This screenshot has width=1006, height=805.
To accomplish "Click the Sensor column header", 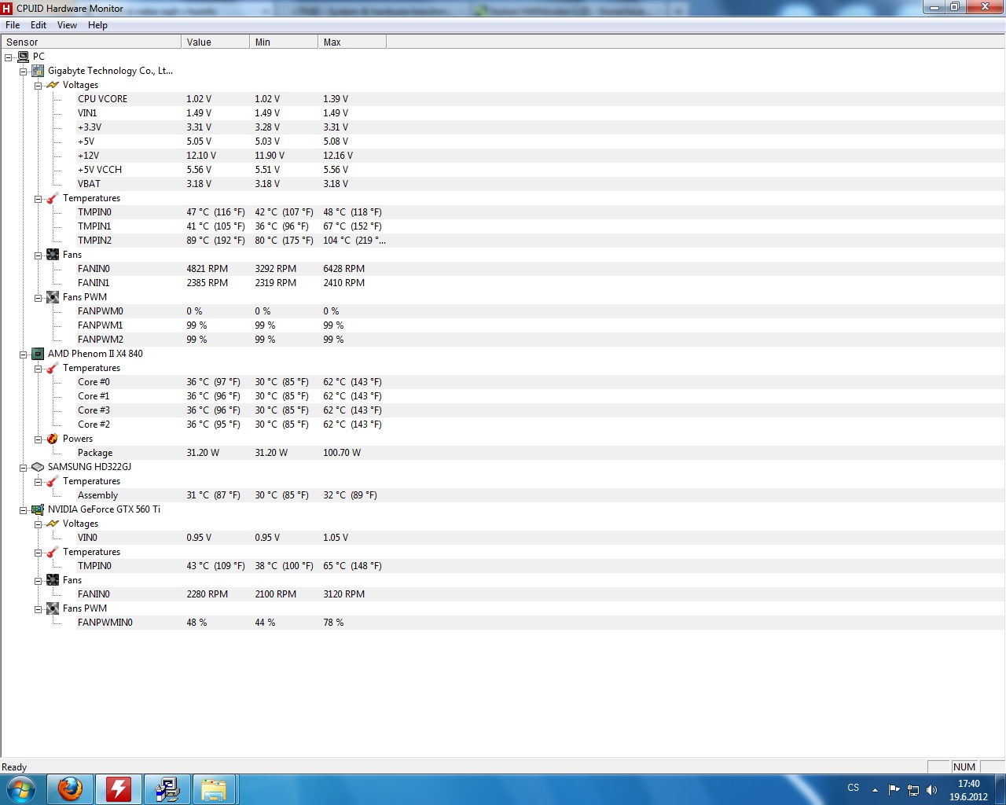I will click(x=91, y=42).
